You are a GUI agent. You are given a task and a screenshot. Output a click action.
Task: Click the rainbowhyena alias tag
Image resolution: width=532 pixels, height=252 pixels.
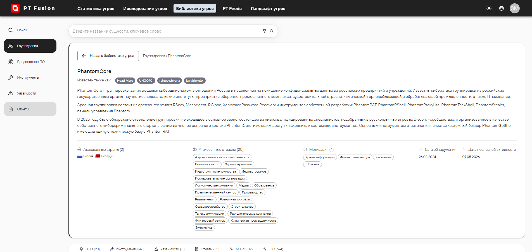(170, 81)
